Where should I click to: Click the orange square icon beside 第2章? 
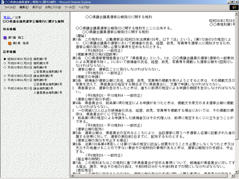10,43
